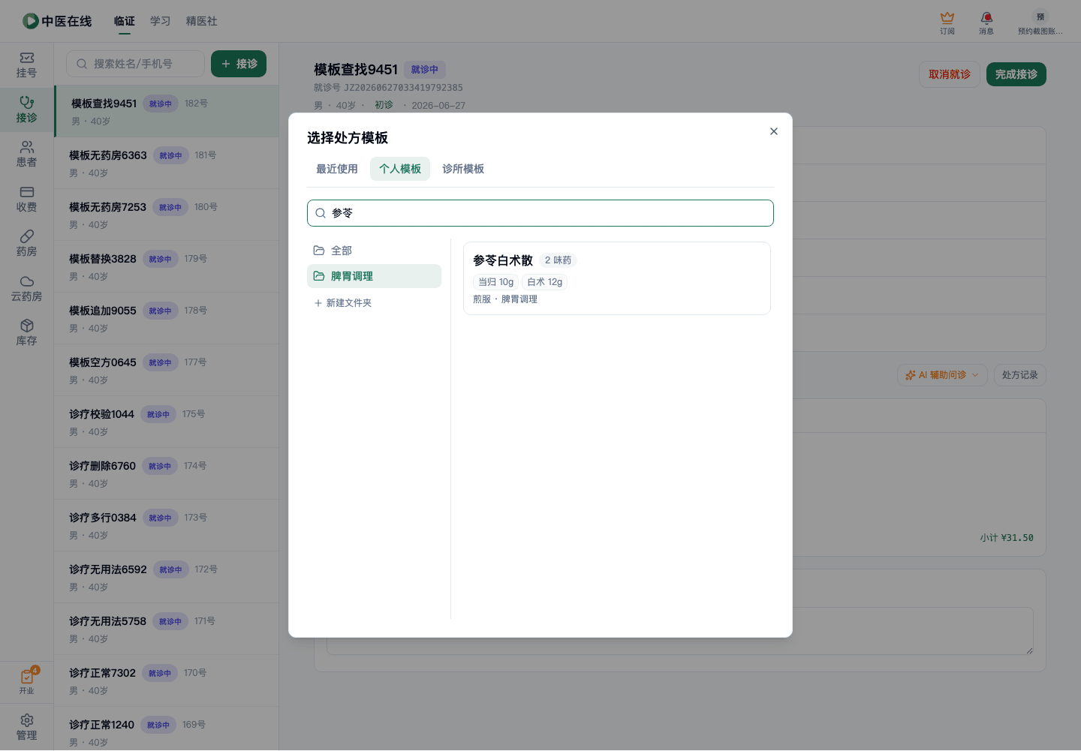Open the 患者 patients sidebar icon
The width and height of the screenshot is (1081, 751).
[x=26, y=155]
